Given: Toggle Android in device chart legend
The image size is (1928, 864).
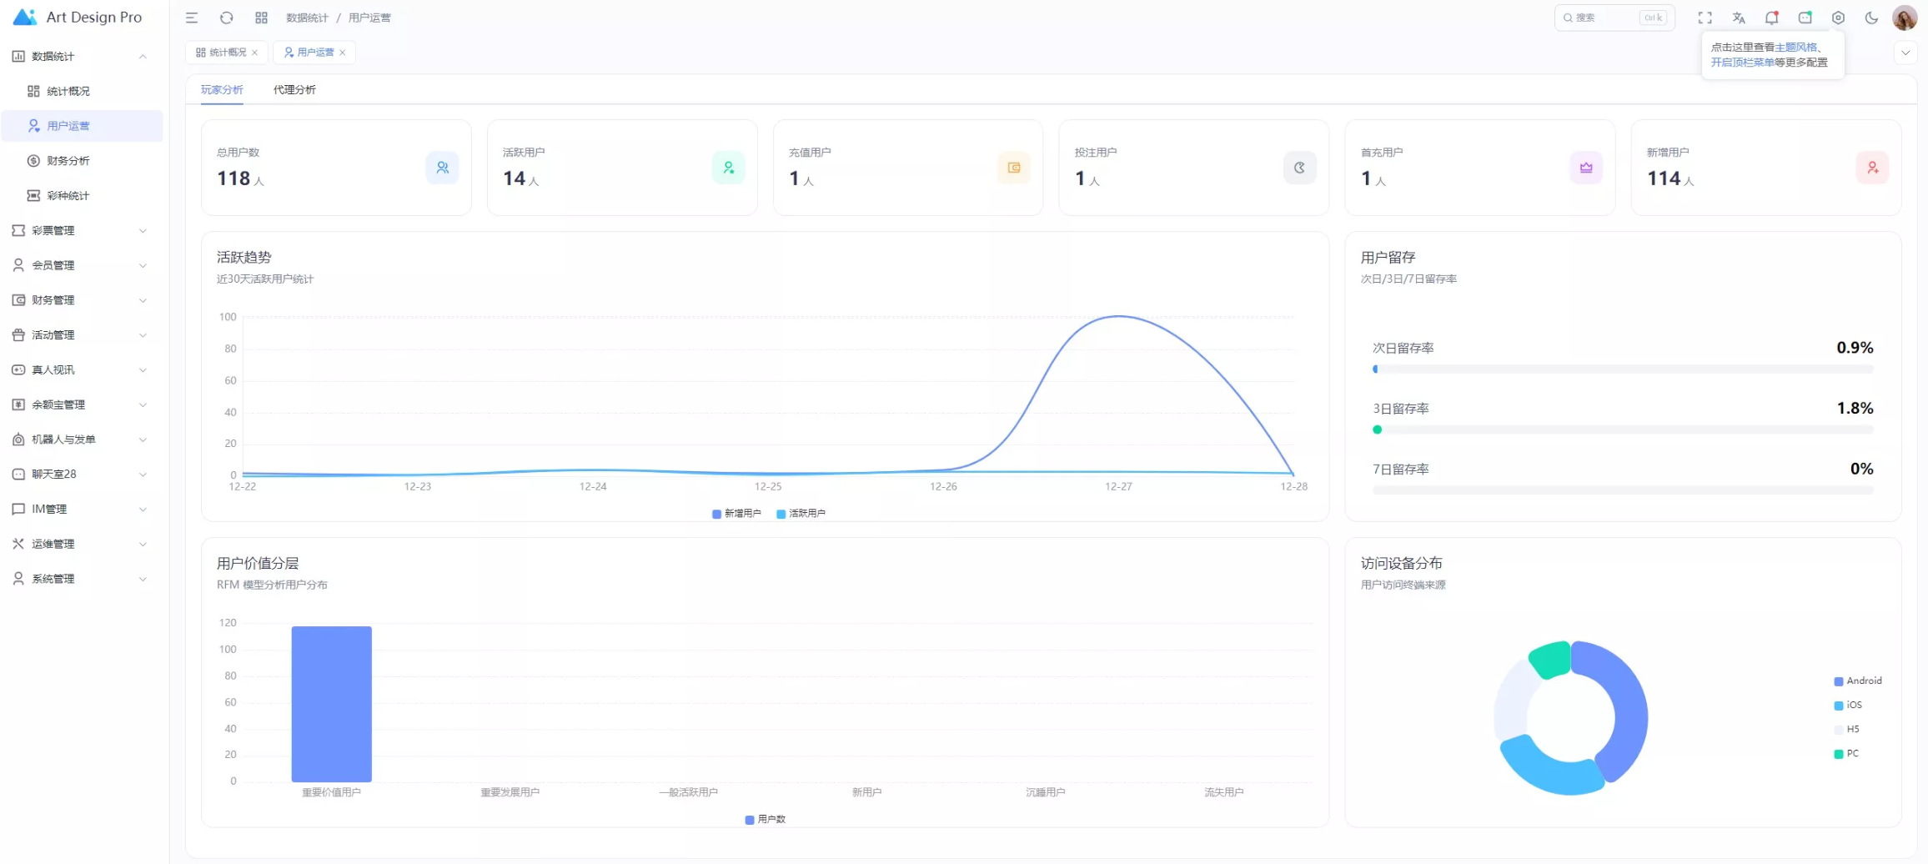Looking at the screenshot, I should click(x=1858, y=681).
